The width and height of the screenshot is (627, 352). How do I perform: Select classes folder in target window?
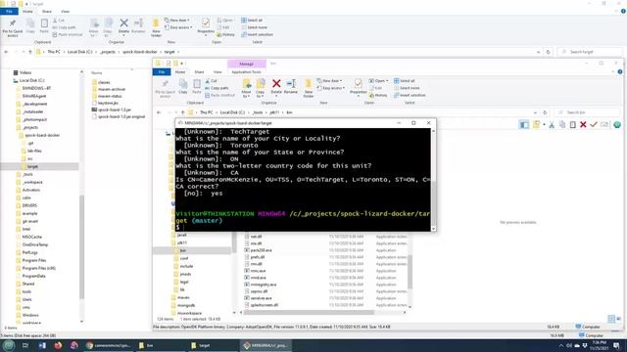tap(104, 82)
